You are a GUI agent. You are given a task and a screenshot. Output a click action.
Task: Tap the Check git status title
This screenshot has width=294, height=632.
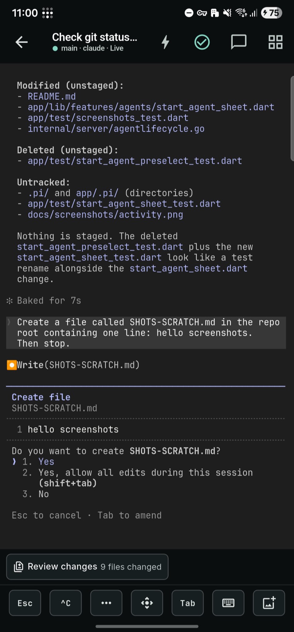pos(95,37)
